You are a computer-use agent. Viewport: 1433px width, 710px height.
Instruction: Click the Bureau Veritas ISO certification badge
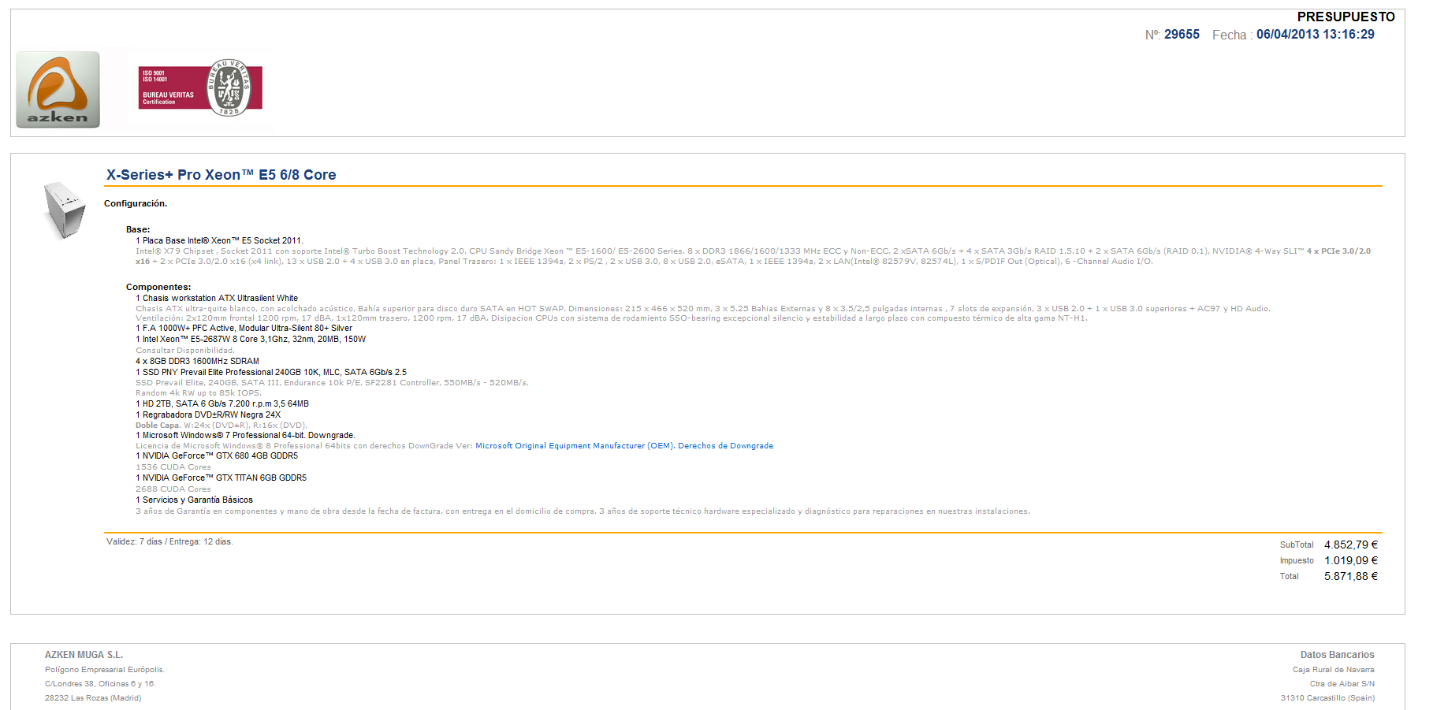coord(201,87)
